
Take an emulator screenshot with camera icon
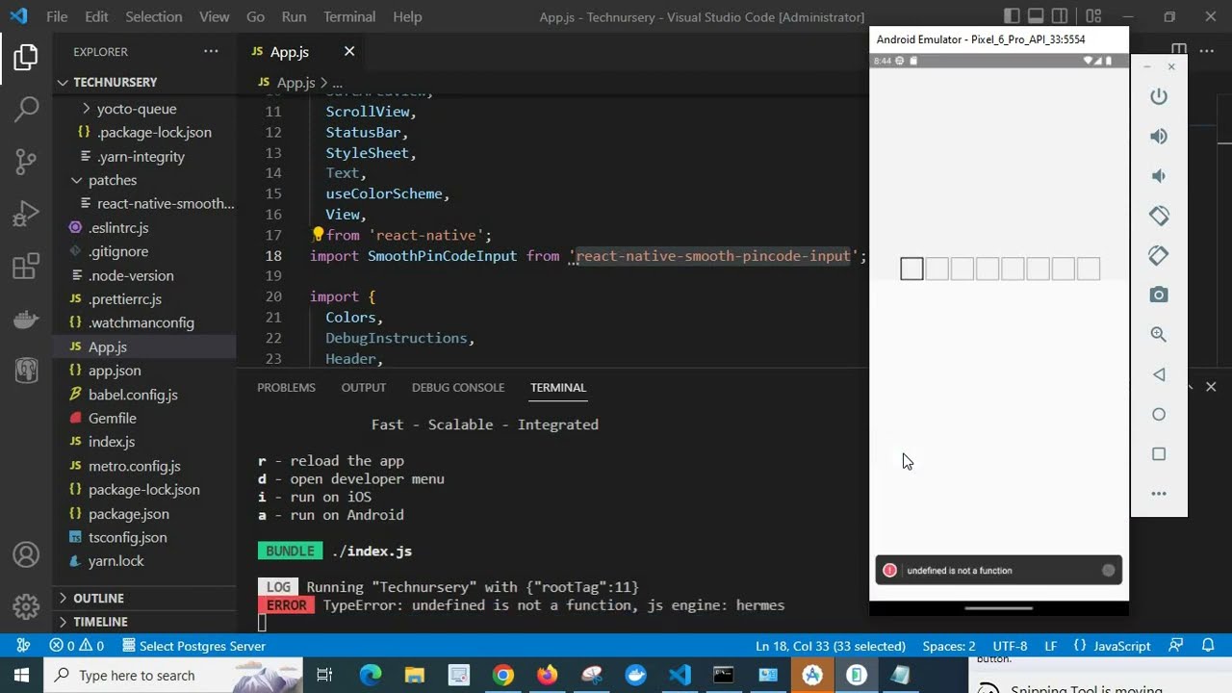(x=1159, y=295)
